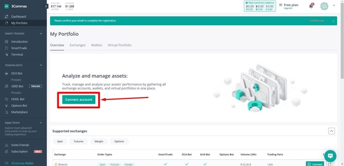Open 3Commas Wallet

point(23,163)
